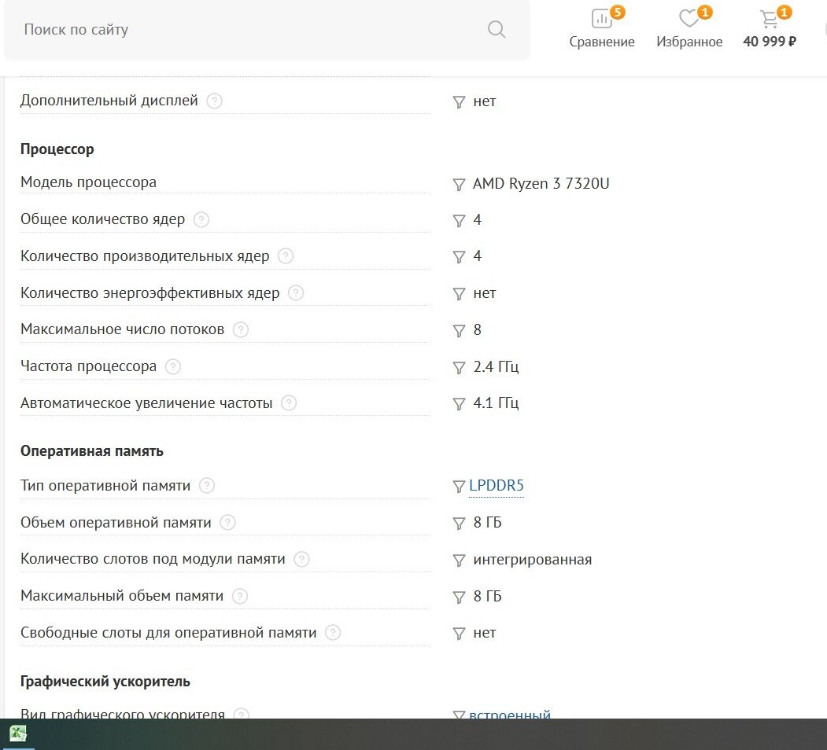Show help for Количество слотов под модули памяти
This screenshot has height=750, width=827.
click(301, 559)
